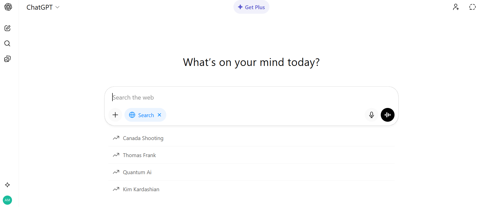Select the 'Thomas Frank' trending suggestion

(139, 155)
